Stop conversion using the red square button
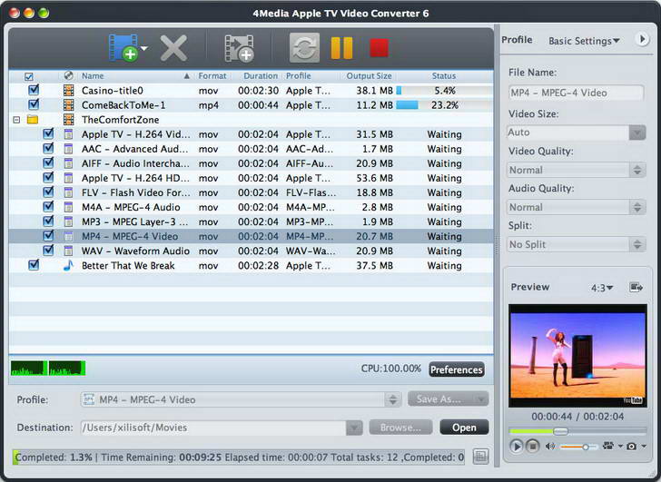 pyautogui.click(x=379, y=47)
